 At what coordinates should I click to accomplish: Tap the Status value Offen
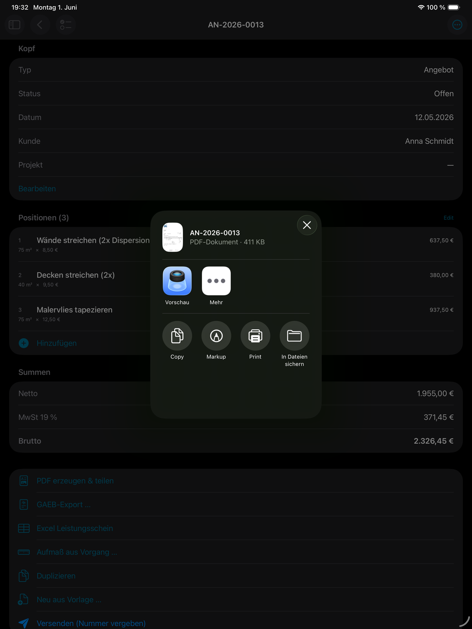point(444,93)
